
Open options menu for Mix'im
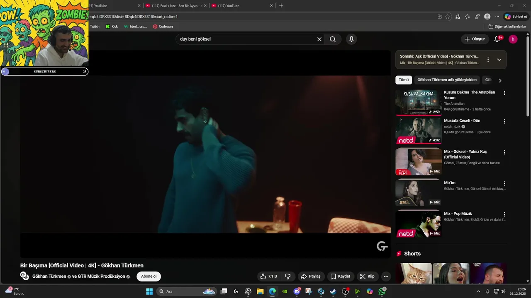coord(504,183)
